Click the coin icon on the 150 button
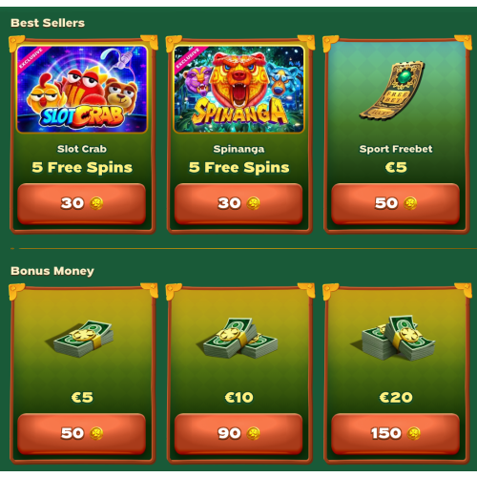477x477 pixels. point(413,433)
